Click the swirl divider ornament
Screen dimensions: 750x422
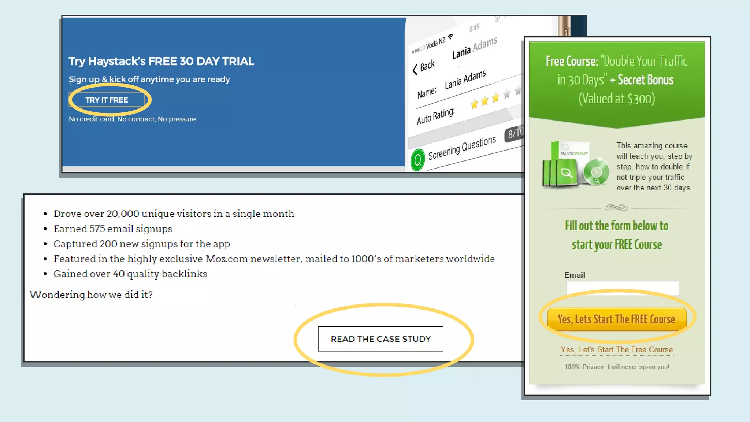[616, 208]
